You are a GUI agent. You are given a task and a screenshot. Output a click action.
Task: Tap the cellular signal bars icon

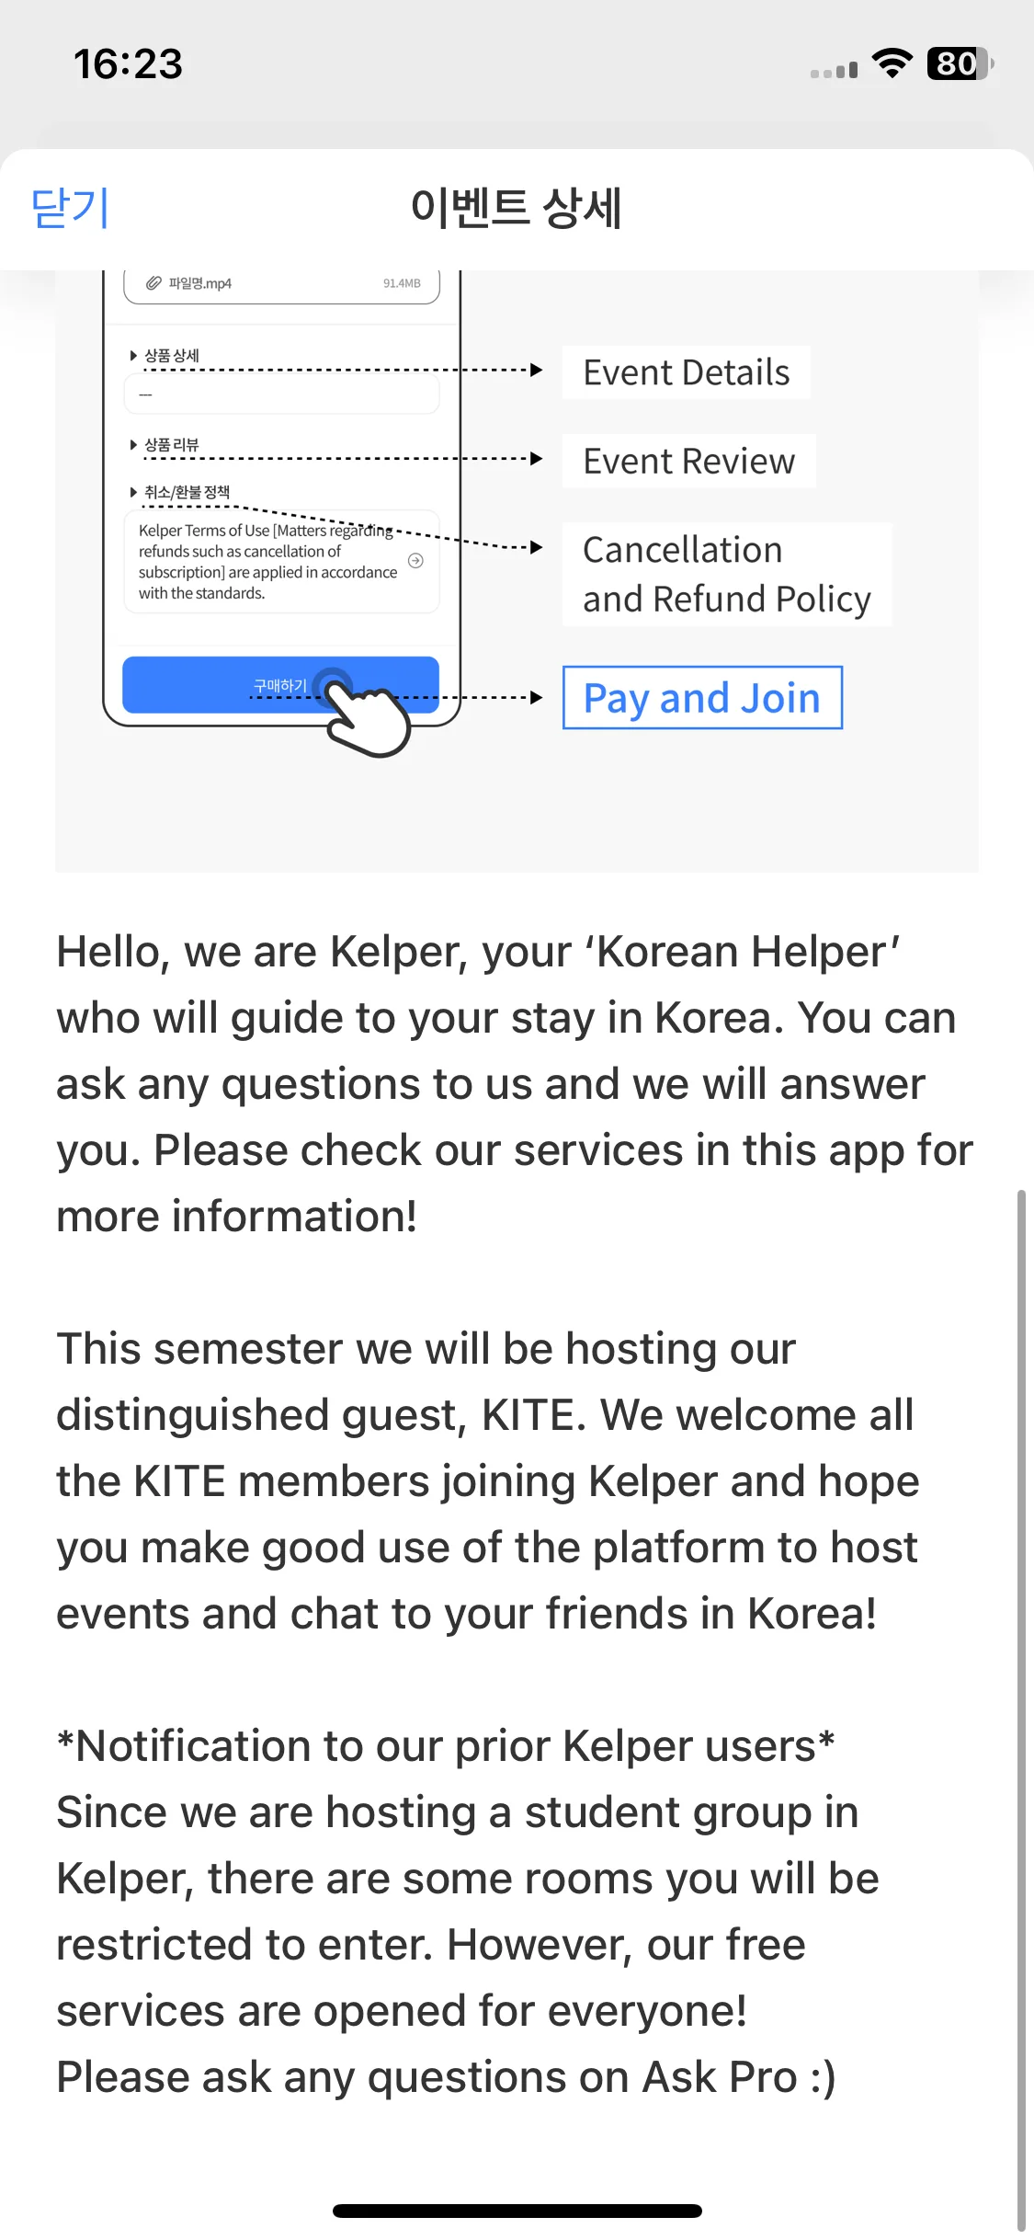point(834,70)
